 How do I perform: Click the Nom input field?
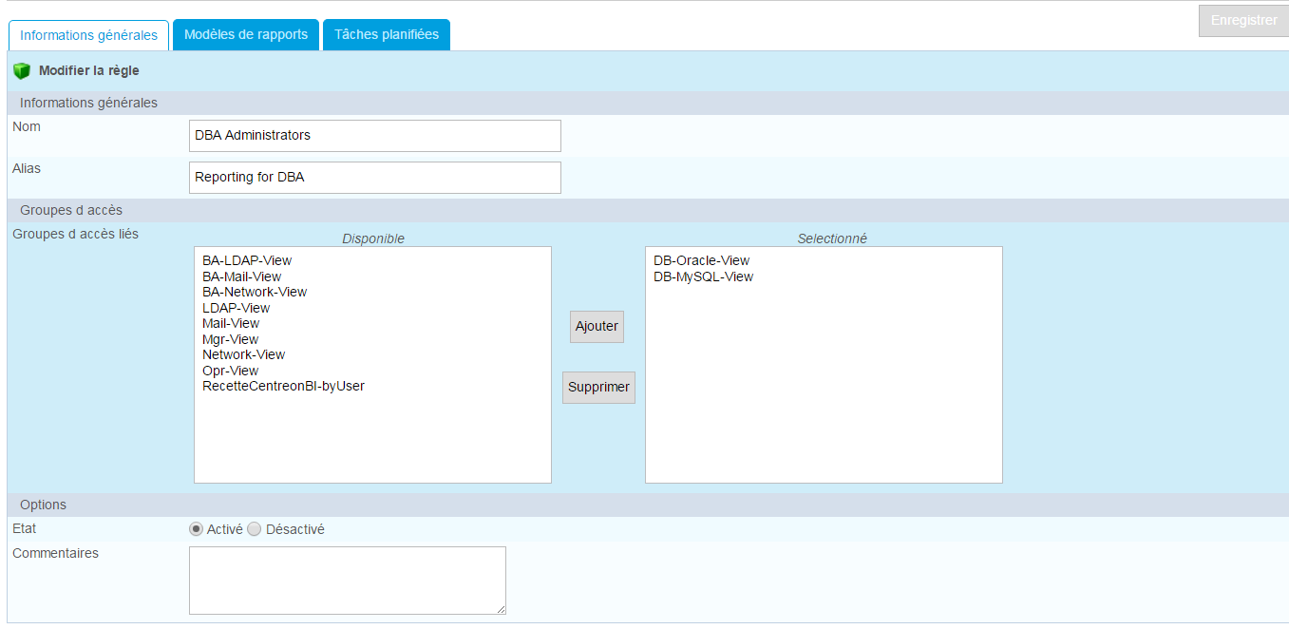point(374,136)
